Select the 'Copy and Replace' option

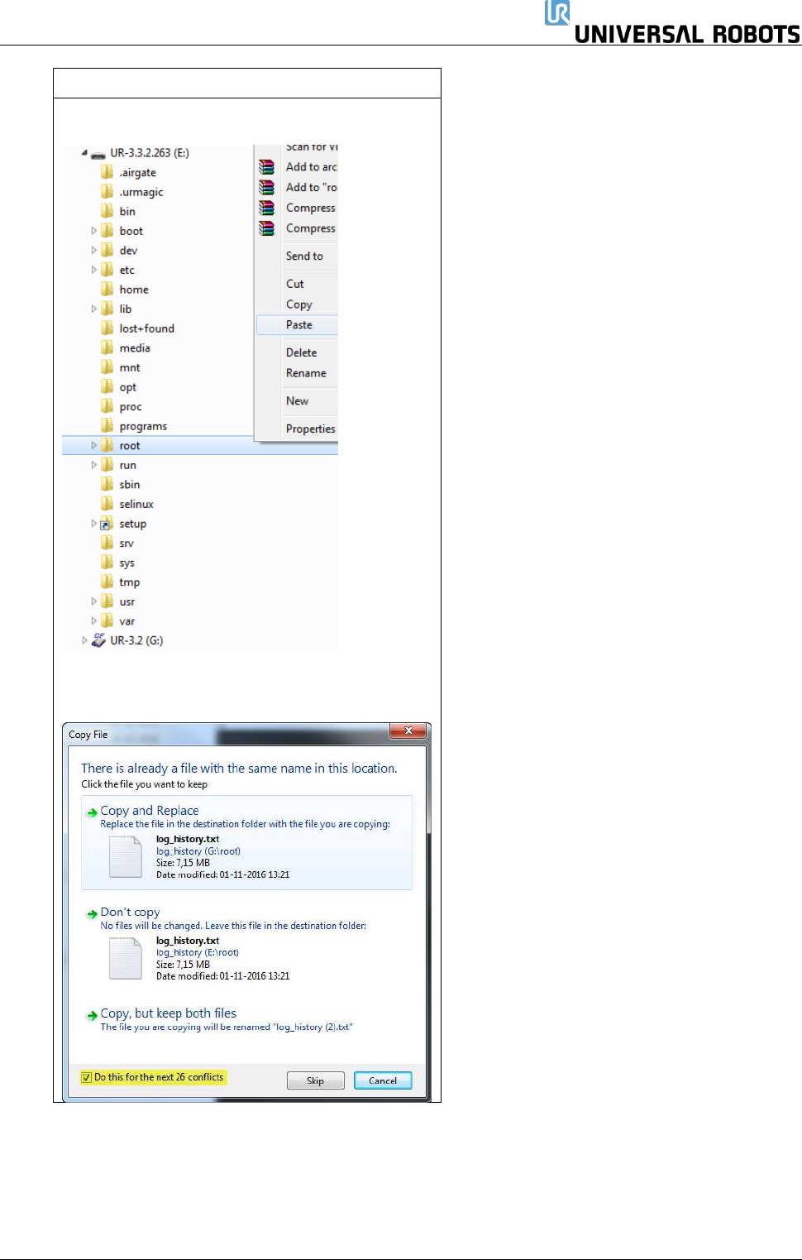click(x=246, y=843)
